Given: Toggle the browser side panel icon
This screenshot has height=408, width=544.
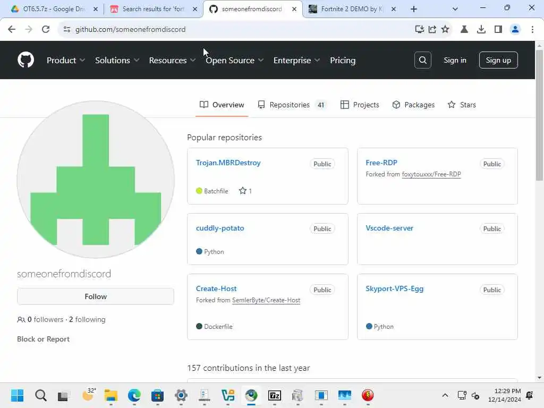Looking at the screenshot, I should pos(498,30).
